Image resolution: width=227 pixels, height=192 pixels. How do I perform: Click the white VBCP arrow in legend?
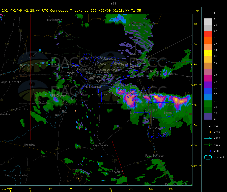click(208, 126)
